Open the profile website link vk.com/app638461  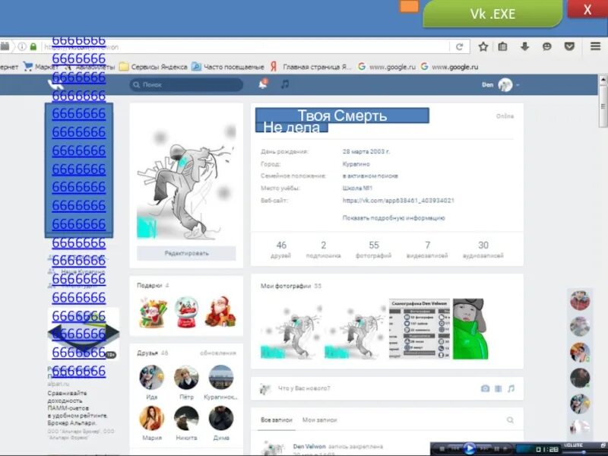point(398,201)
